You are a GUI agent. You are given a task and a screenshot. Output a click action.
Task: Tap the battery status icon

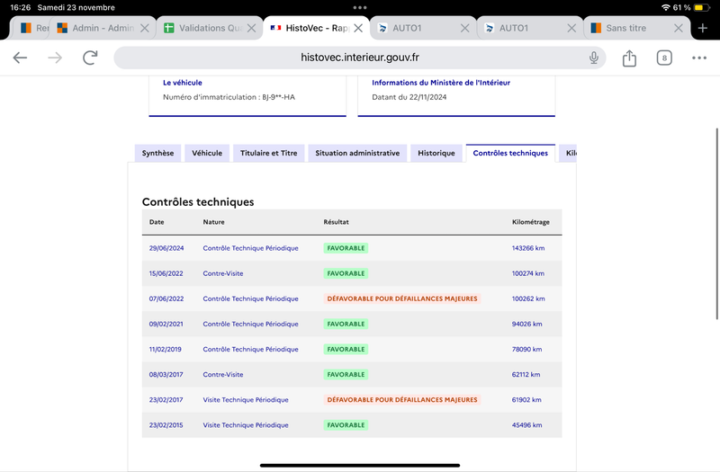[x=701, y=7]
